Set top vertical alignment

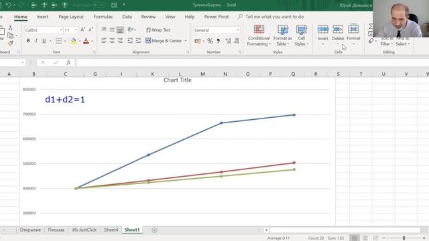click(x=104, y=29)
